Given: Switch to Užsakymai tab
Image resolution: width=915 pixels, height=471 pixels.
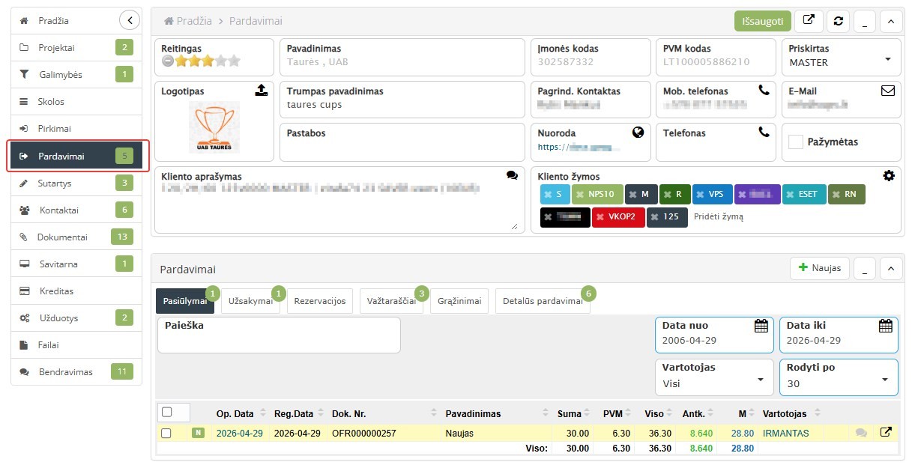Looking at the screenshot, I should [250, 301].
